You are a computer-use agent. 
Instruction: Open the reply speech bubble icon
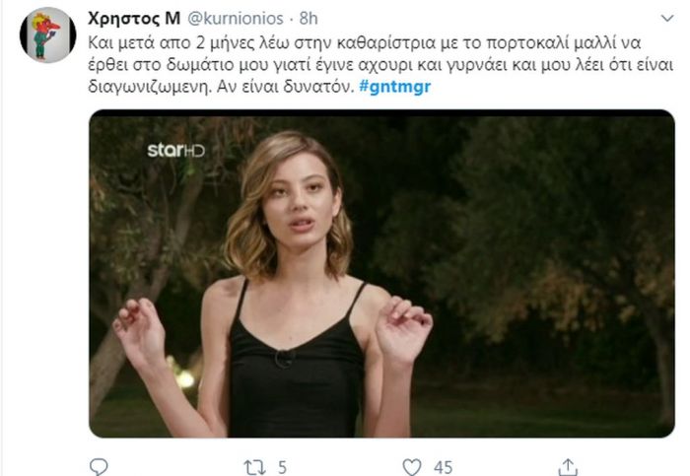[99, 466]
